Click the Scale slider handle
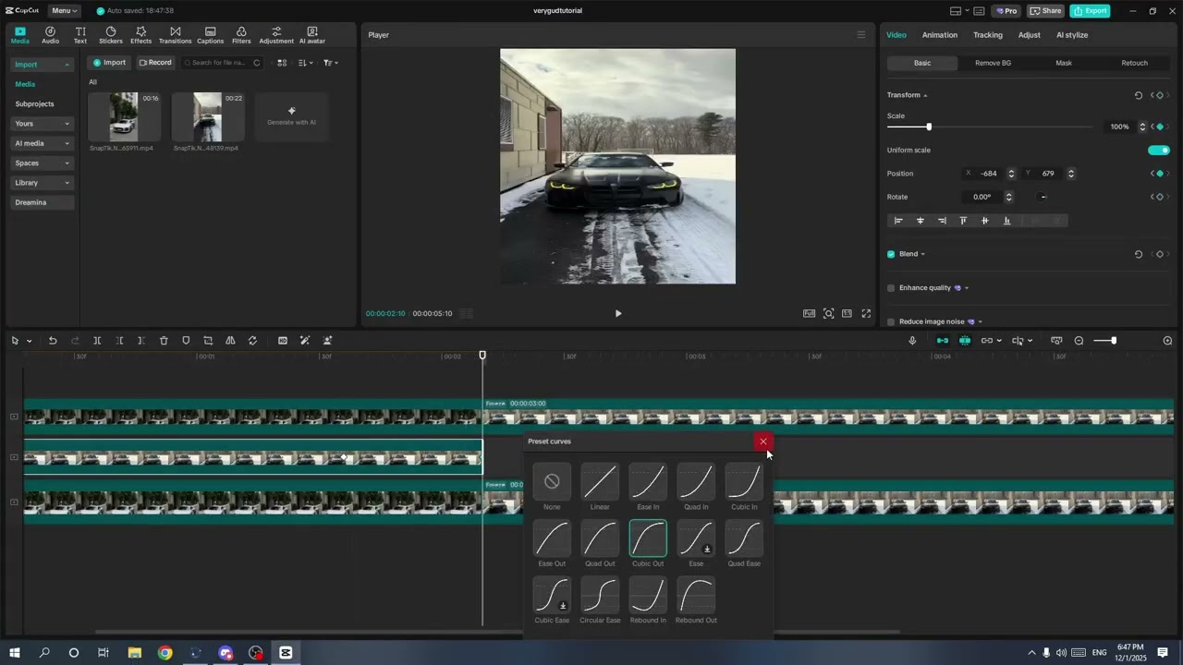The width and height of the screenshot is (1183, 665). point(929,127)
